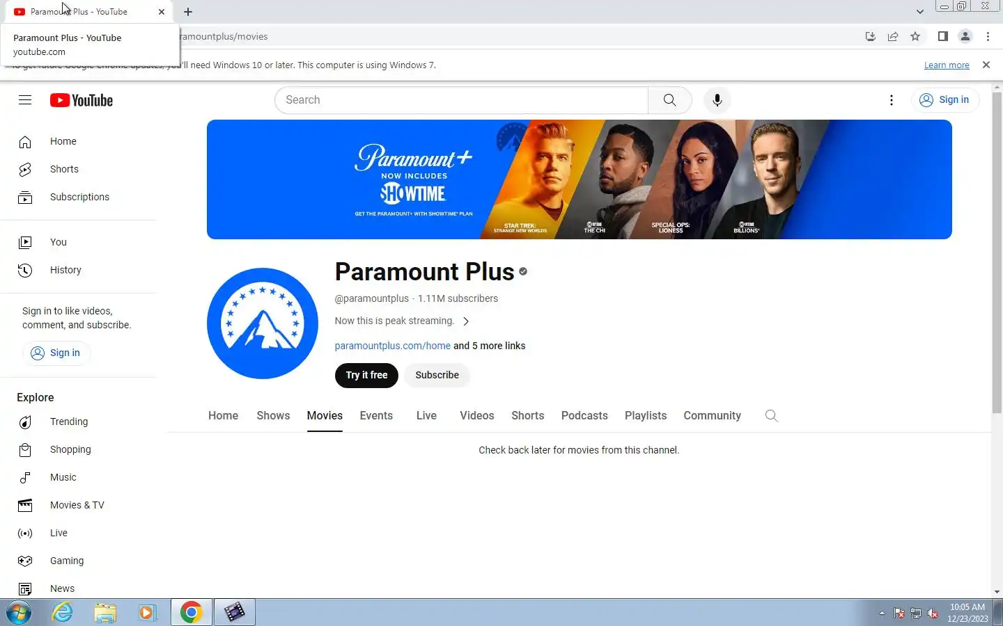The image size is (1003, 626).
Task: Click the YouTube search input field
Action: (462, 100)
